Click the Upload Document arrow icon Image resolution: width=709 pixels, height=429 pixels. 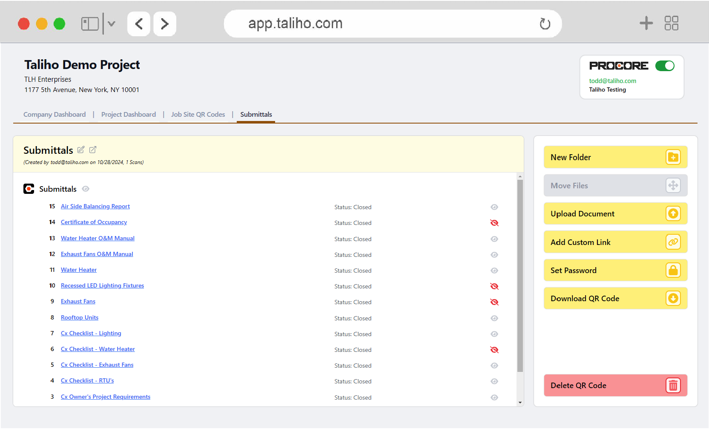[673, 214]
